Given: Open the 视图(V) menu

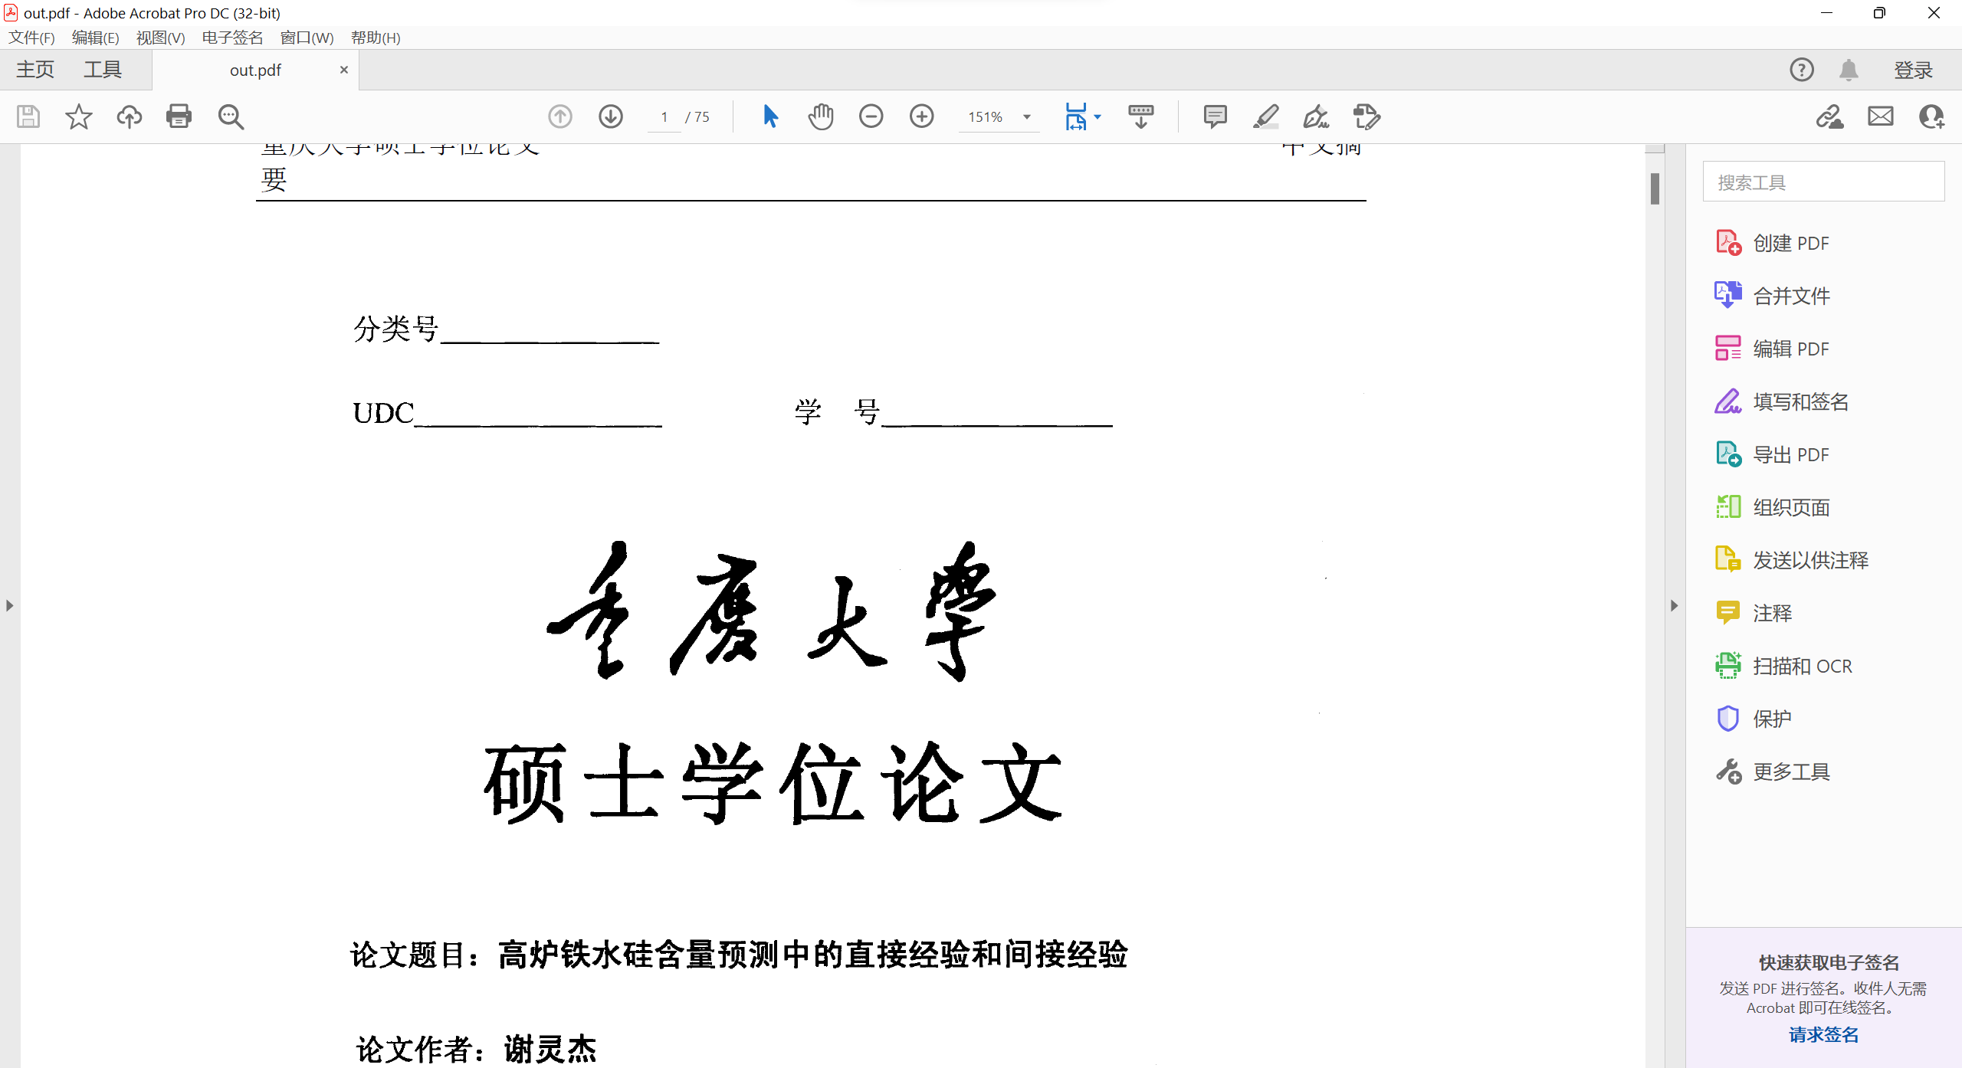Looking at the screenshot, I should (x=160, y=38).
